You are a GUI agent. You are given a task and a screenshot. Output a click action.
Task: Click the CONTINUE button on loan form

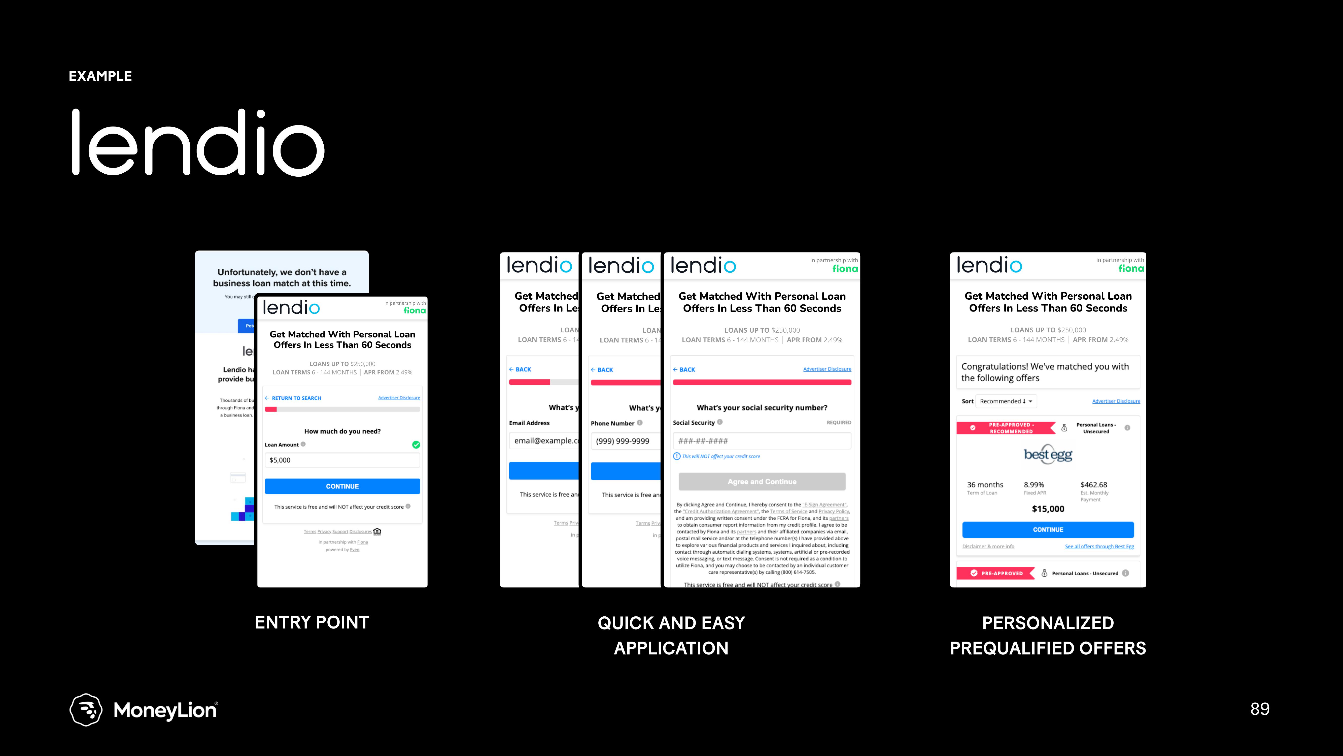(342, 486)
